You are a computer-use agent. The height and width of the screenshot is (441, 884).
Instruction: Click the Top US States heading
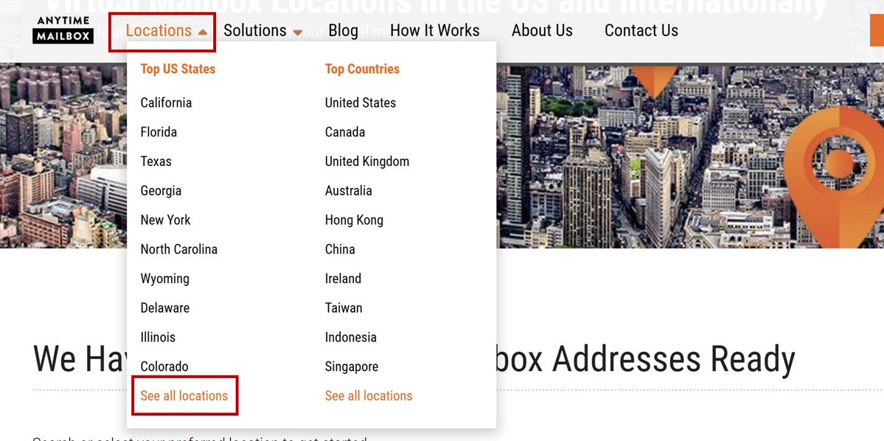pyautogui.click(x=178, y=69)
